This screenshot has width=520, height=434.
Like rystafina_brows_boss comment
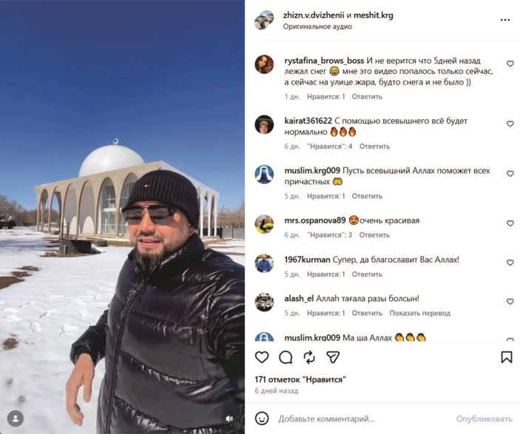510,64
